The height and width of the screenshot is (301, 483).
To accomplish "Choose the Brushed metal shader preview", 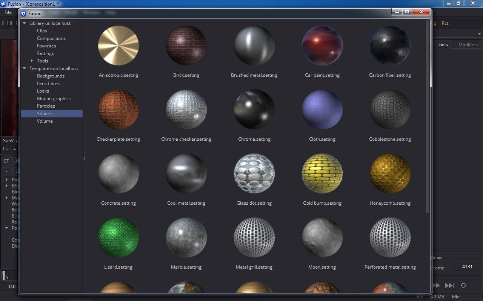I will pyautogui.click(x=254, y=46).
